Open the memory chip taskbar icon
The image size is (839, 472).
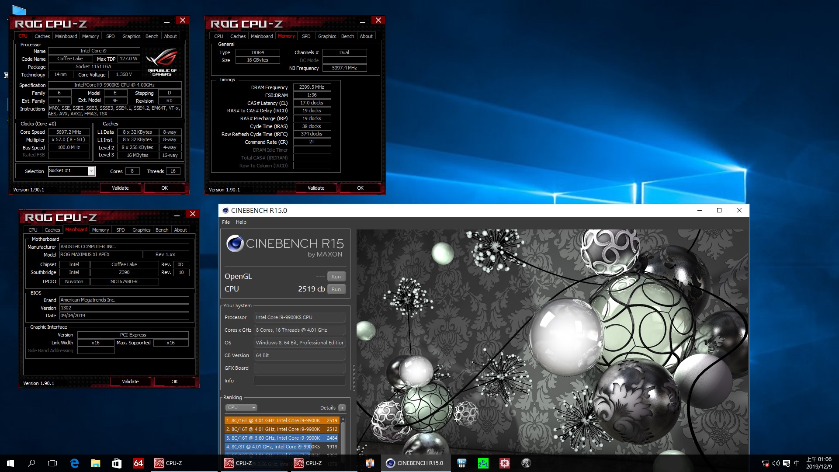[x=461, y=463]
